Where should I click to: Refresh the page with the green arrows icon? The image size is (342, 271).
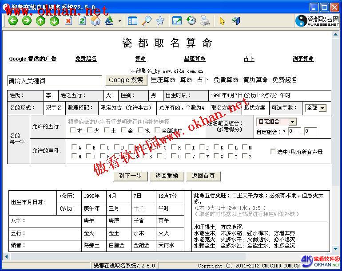pyautogui.click(x=82, y=21)
